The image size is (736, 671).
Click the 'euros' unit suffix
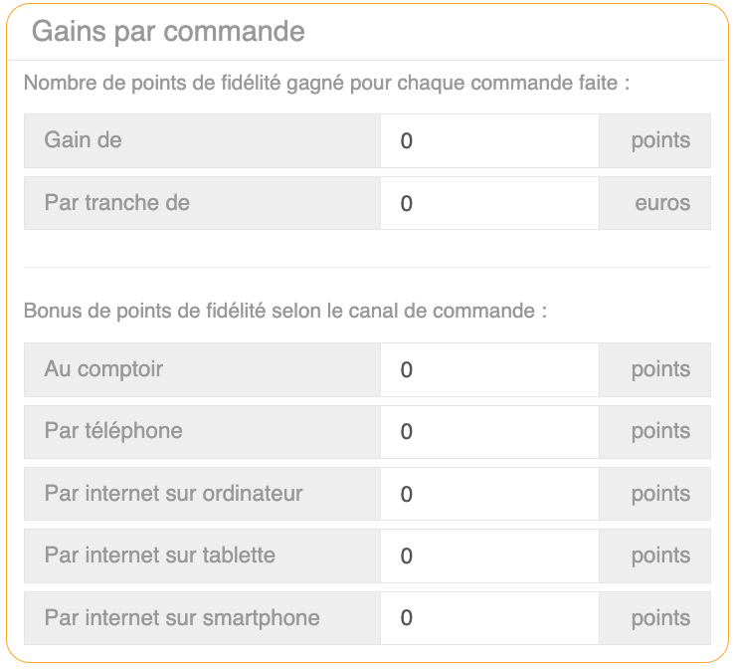[662, 203]
